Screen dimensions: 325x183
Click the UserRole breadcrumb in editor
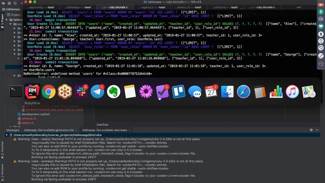pos(103,125)
